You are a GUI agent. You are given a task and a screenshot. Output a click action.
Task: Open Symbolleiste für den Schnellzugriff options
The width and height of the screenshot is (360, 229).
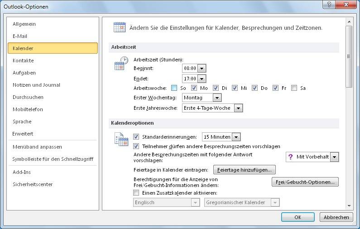pyautogui.click(x=53, y=159)
